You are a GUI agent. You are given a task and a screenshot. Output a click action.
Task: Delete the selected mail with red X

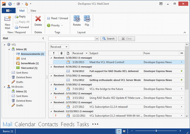point(38,21)
